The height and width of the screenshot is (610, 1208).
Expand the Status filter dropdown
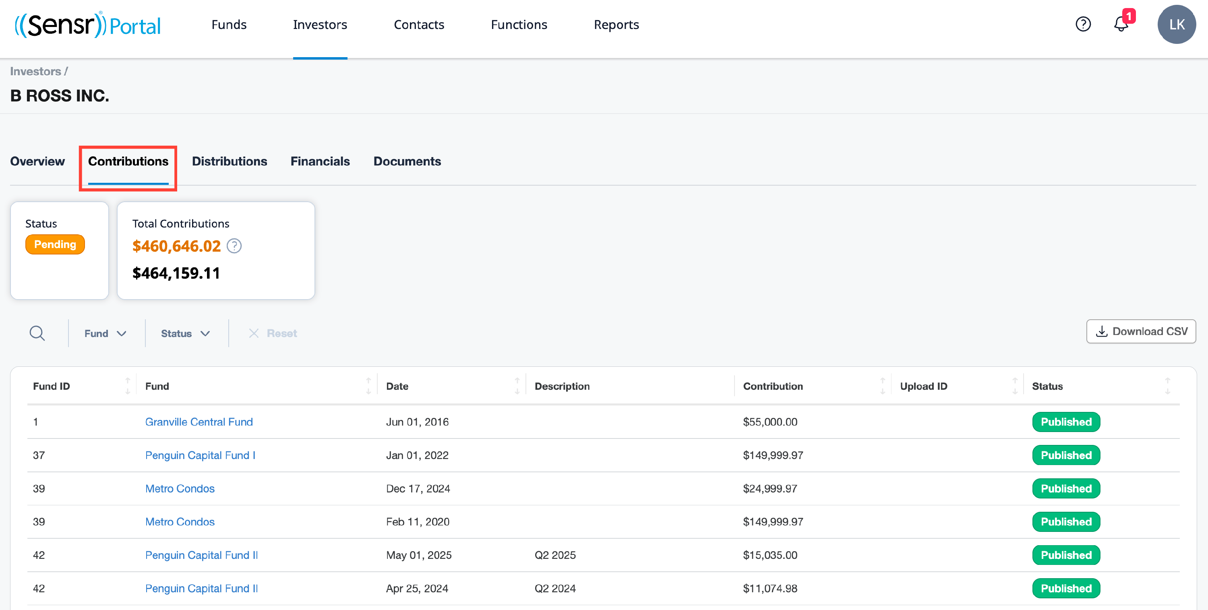pos(185,333)
